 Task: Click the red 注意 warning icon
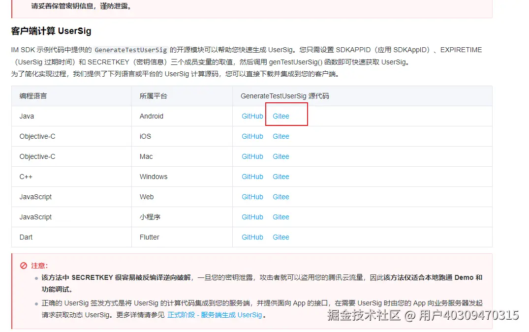coord(24,266)
